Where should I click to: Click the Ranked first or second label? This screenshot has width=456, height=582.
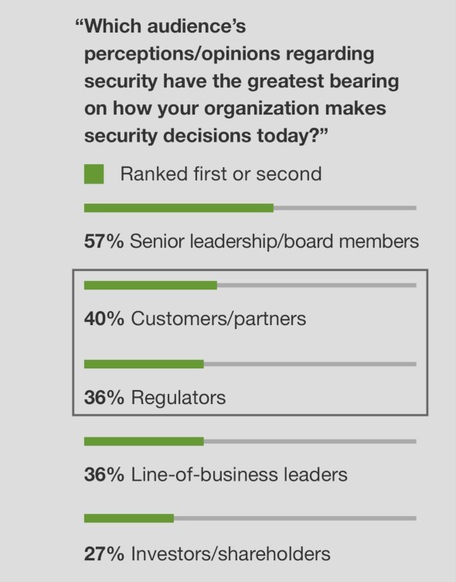(221, 174)
